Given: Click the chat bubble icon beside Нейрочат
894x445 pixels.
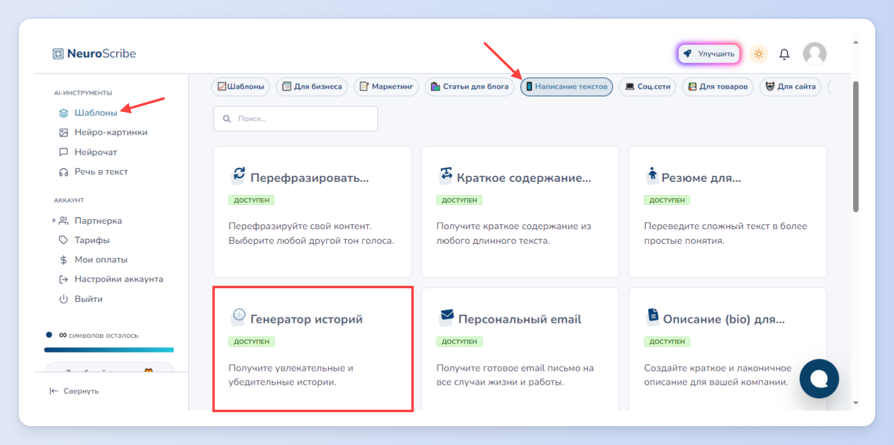Looking at the screenshot, I should pyautogui.click(x=63, y=153).
